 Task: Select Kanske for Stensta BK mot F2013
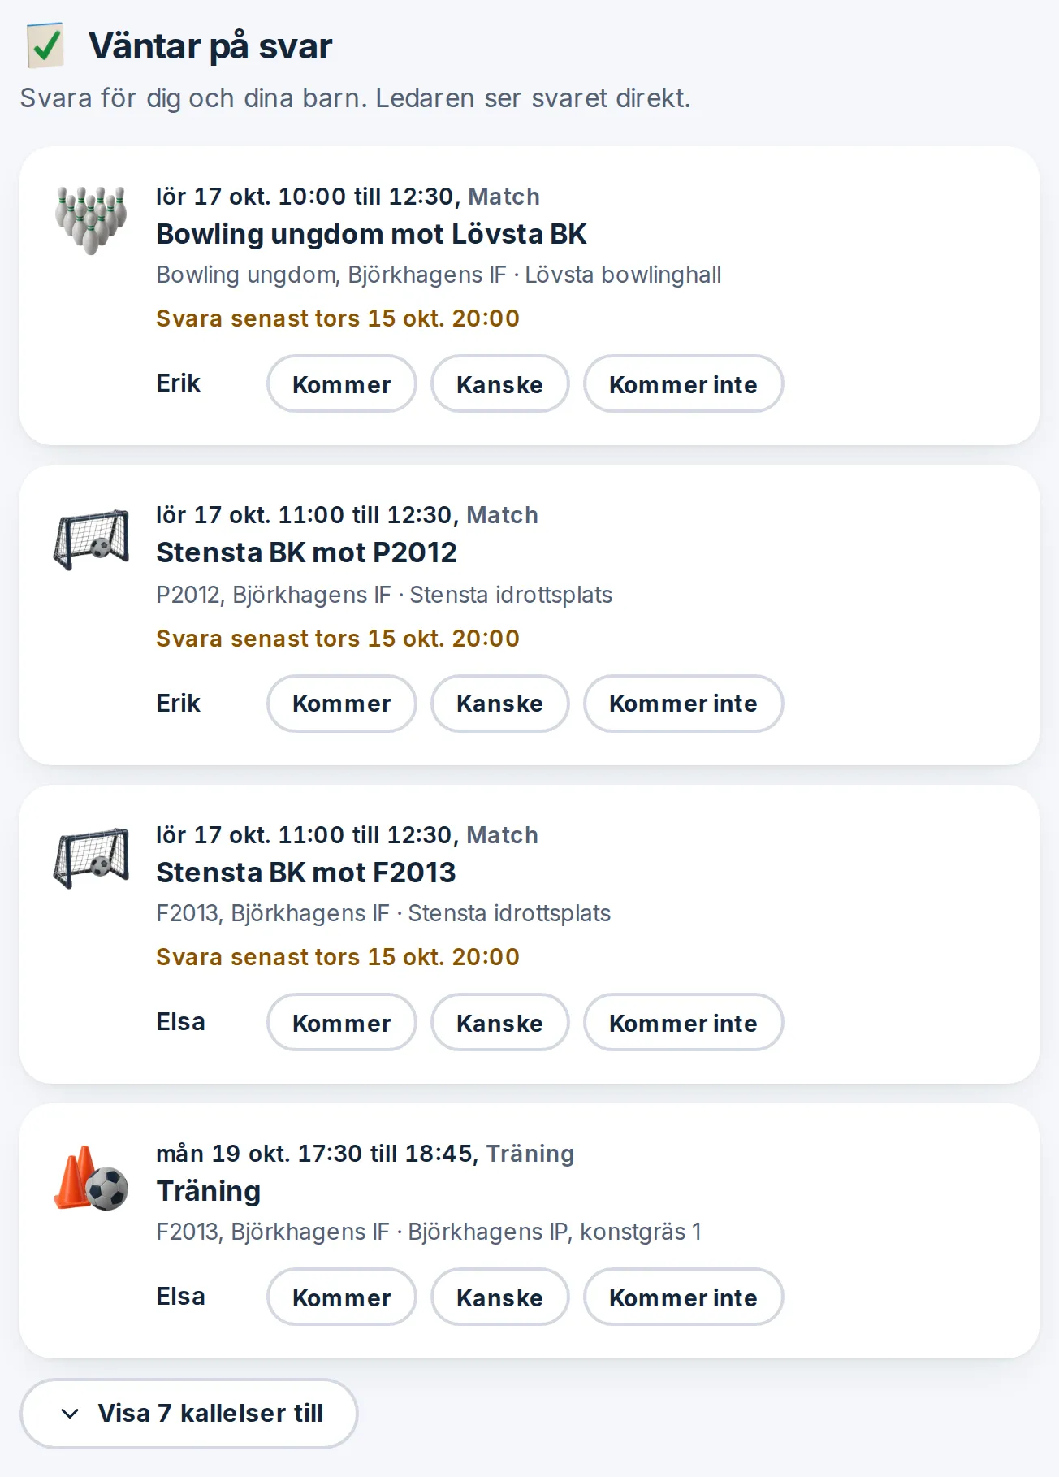coord(499,1022)
